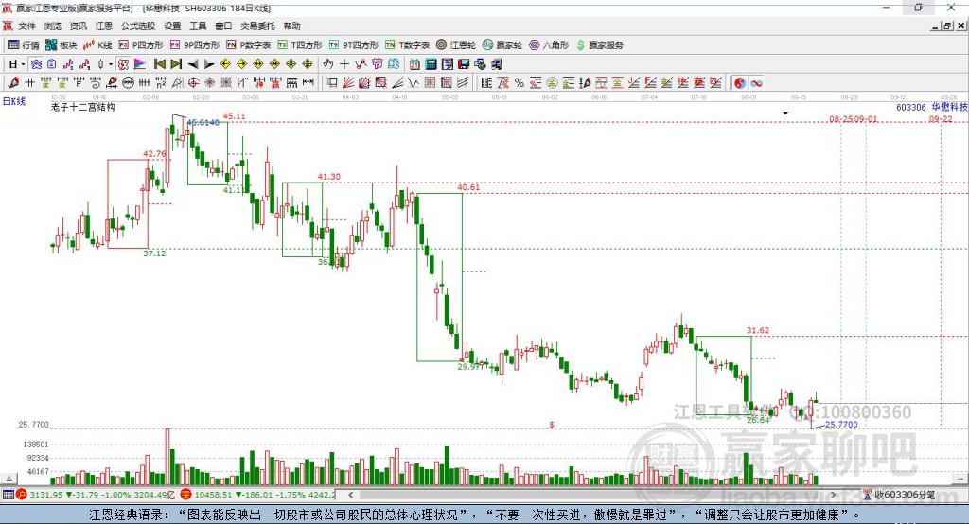969x524 pixels.
Task: Collapse volume panel with up-triangle button
Action: coord(9,479)
